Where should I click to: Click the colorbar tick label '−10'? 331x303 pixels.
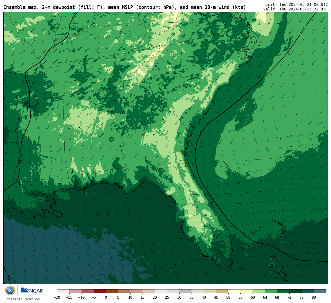pos(82,297)
